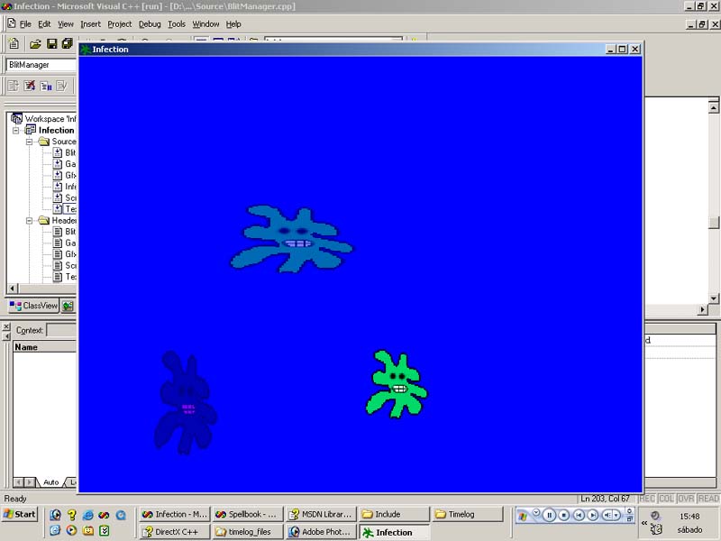Click the Infection window's green title icon
721x541 pixels.
coord(86,50)
